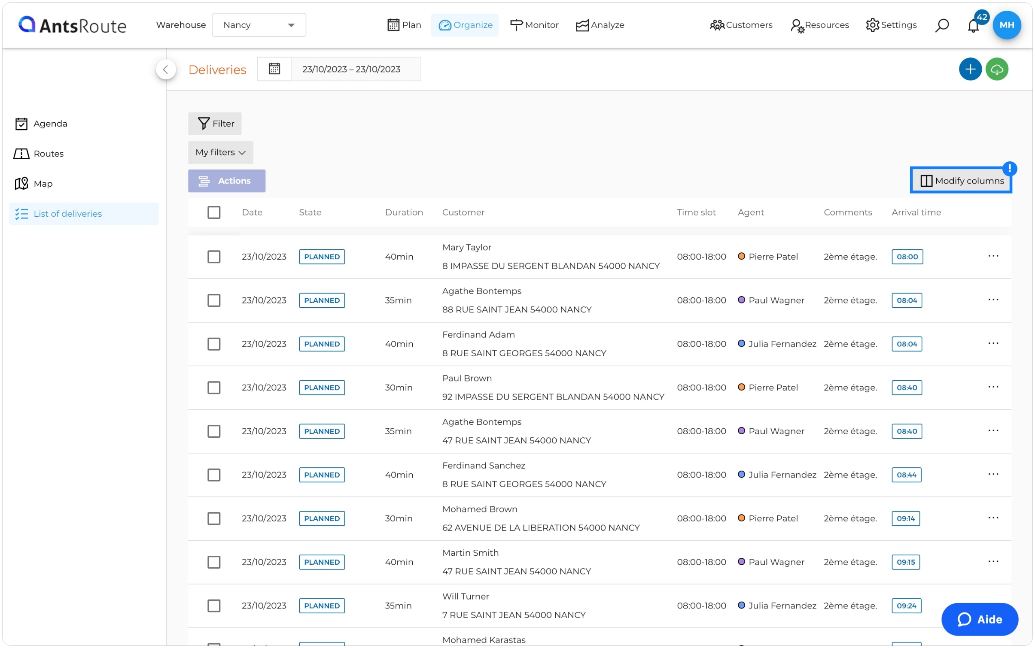
Task: Click the green cloud import button
Action: coord(996,69)
